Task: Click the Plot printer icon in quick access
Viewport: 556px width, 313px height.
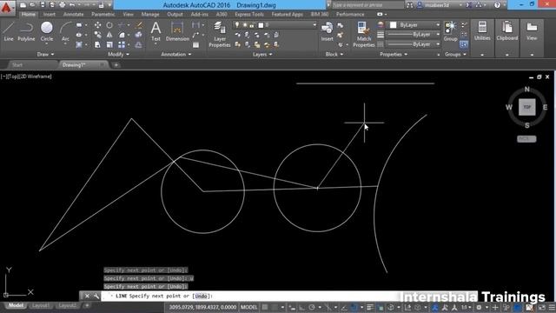Action: (x=62, y=5)
